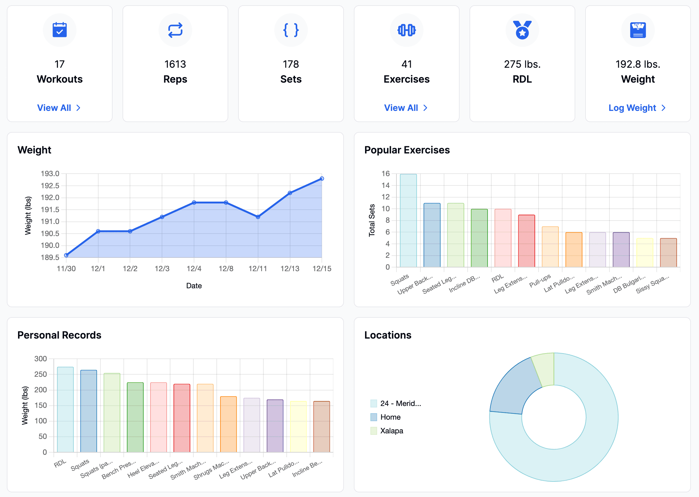This screenshot has height=497, width=699.
Task: Click the 192.8 lbs. weight value
Action: click(638, 64)
